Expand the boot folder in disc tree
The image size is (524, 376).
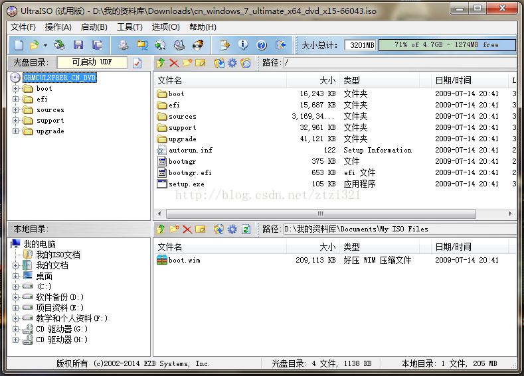point(15,88)
